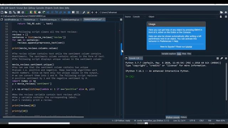
Task: Open the Help menu
Action: click(67, 8)
